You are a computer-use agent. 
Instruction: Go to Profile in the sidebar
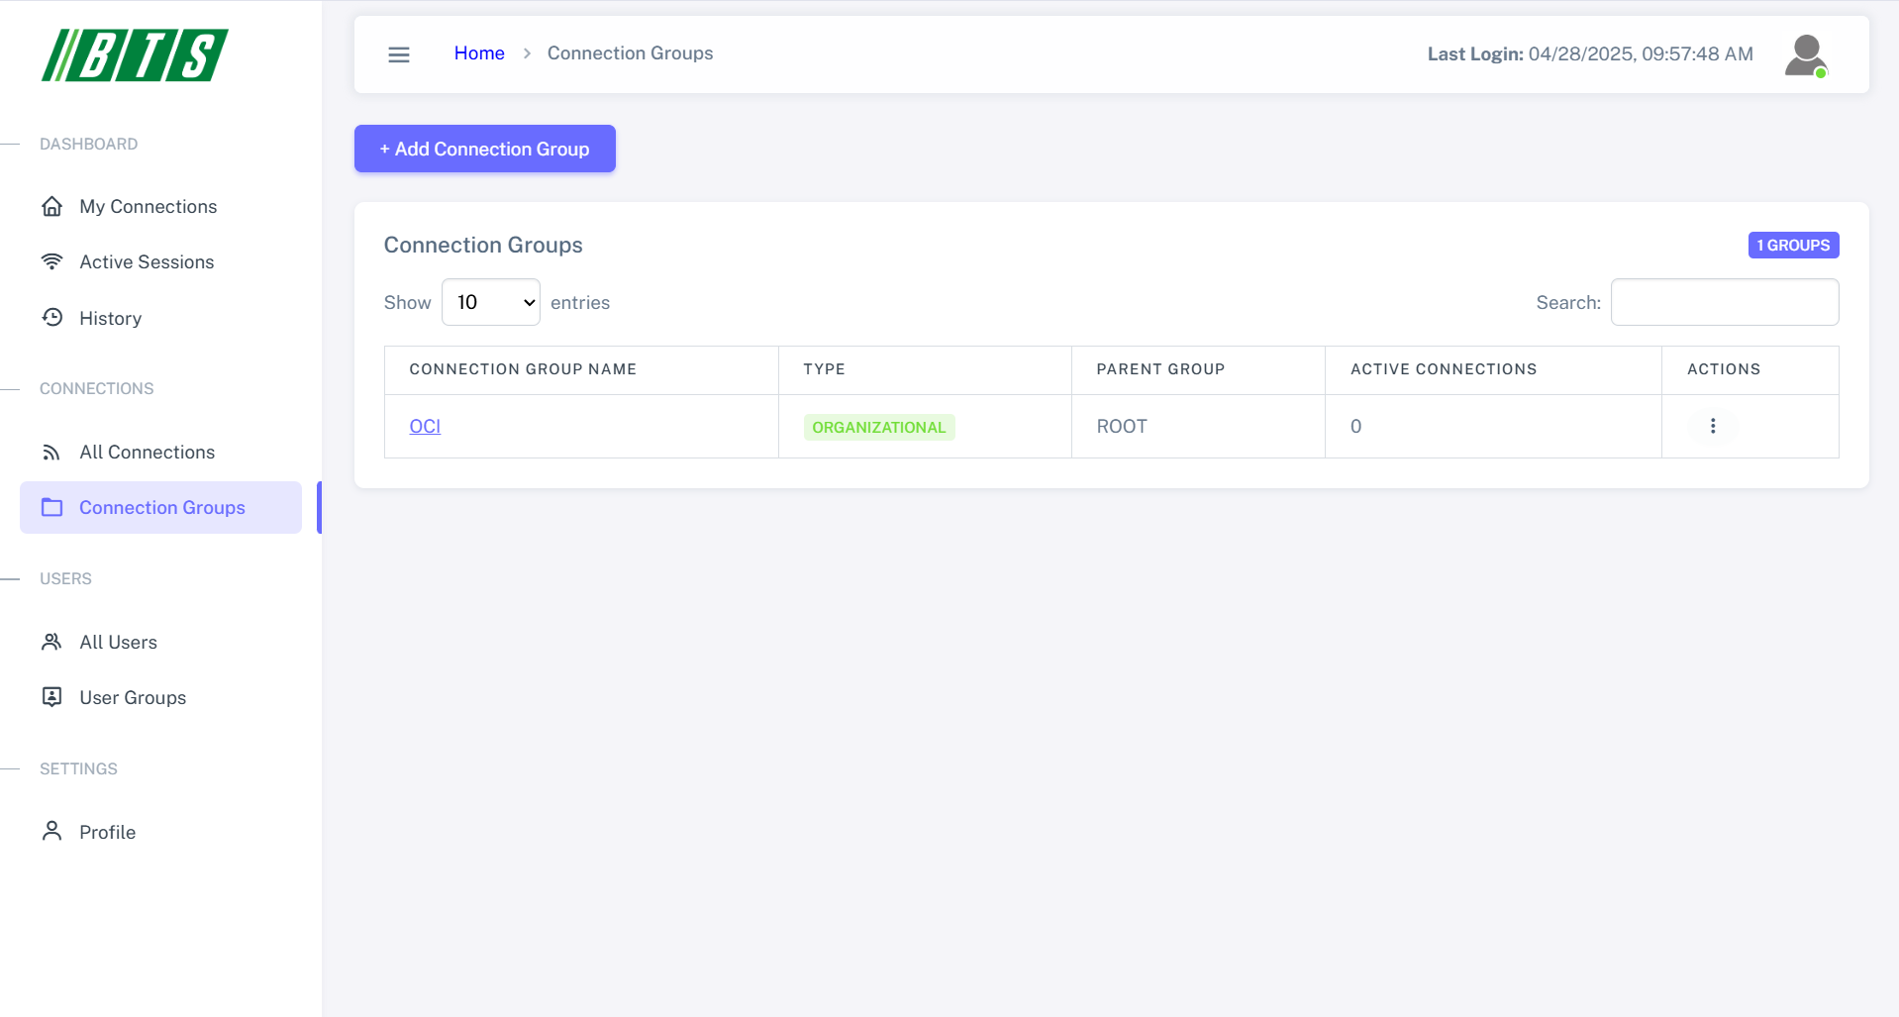107,832
